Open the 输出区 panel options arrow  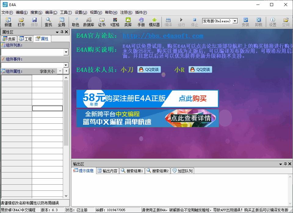click(x=280, y=164)
